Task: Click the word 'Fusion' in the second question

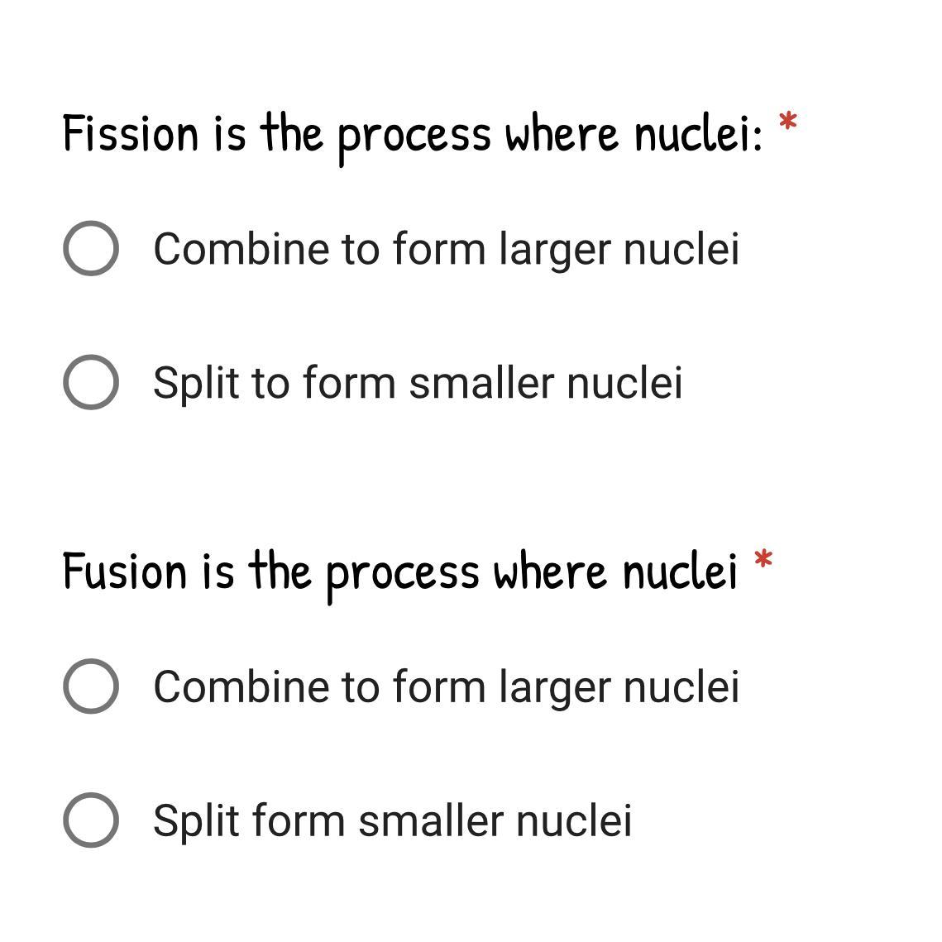Action: click(124, 571)
